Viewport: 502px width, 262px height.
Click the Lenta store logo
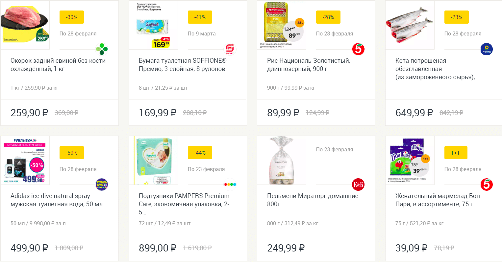487,49
